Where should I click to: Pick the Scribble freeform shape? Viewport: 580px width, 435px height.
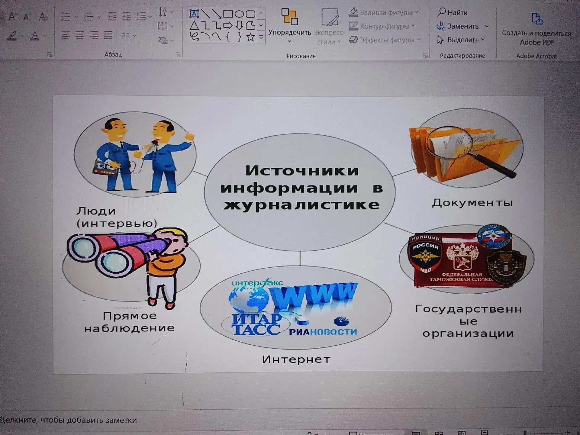(x=195, y=37)
